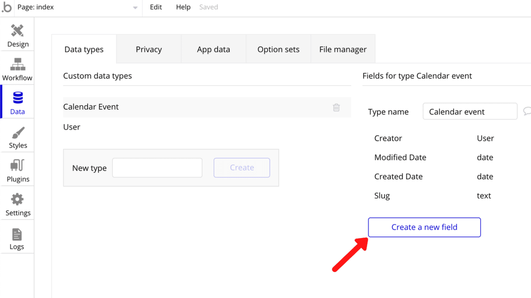Open the Option sets tab
This screenshot has height=298, width=531.
pos(278,49)
